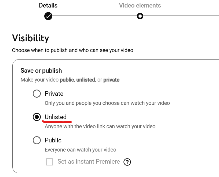
Task: Select the Unlisted radio button
Action: coord(37,117)
